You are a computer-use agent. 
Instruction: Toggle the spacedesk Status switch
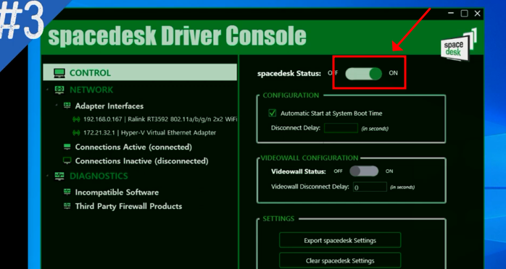click(x=363, y=73)
